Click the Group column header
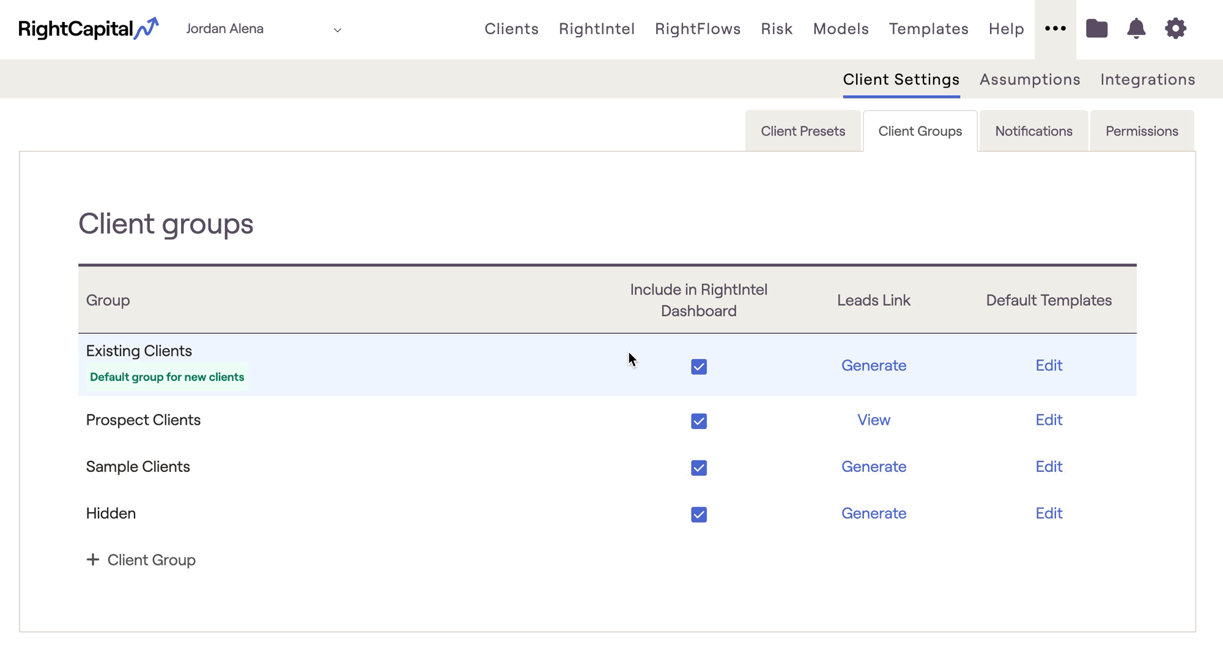1223x648 pixels. pyautogui.click(x=108, y=300)
